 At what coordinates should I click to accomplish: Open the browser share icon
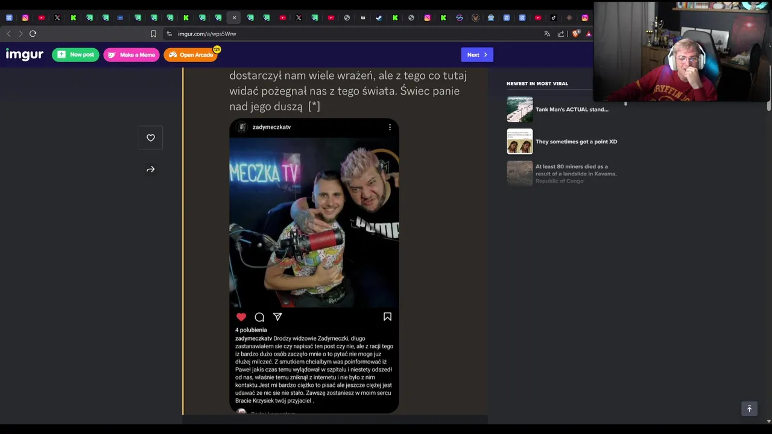click(x=561, y=34)
